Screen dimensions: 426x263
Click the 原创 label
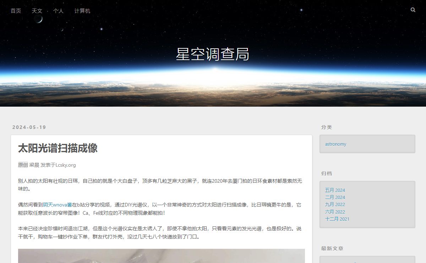23,165
